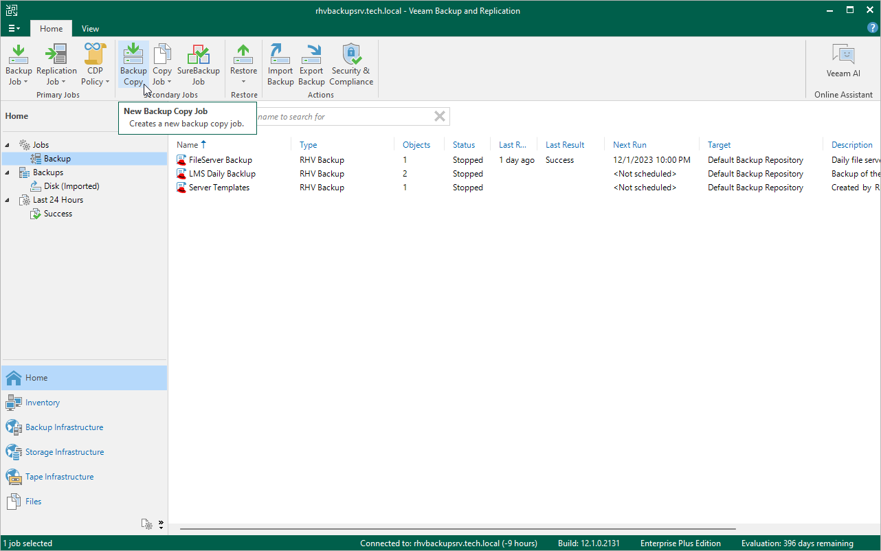Open the Inventory navigation view

[84, 403]
